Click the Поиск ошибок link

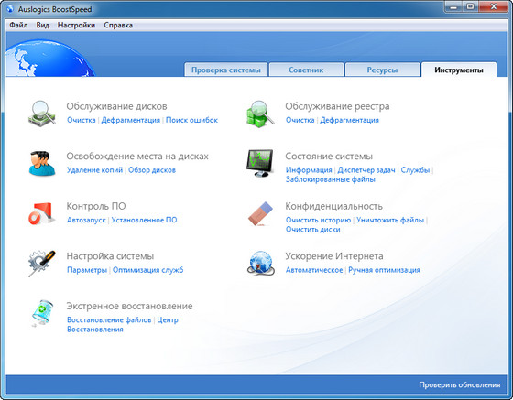point(191,120)
